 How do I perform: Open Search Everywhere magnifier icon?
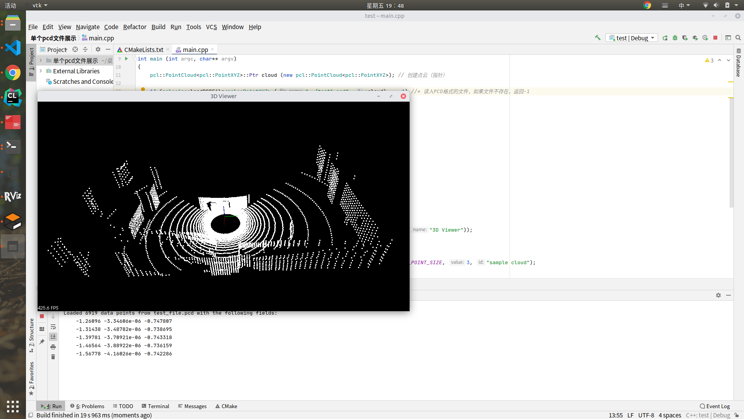[x=738, y=38]
